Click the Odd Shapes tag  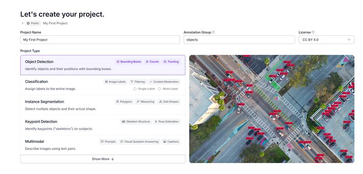[169, 102]
